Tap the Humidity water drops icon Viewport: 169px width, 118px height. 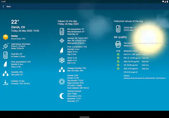pos(6,73)
